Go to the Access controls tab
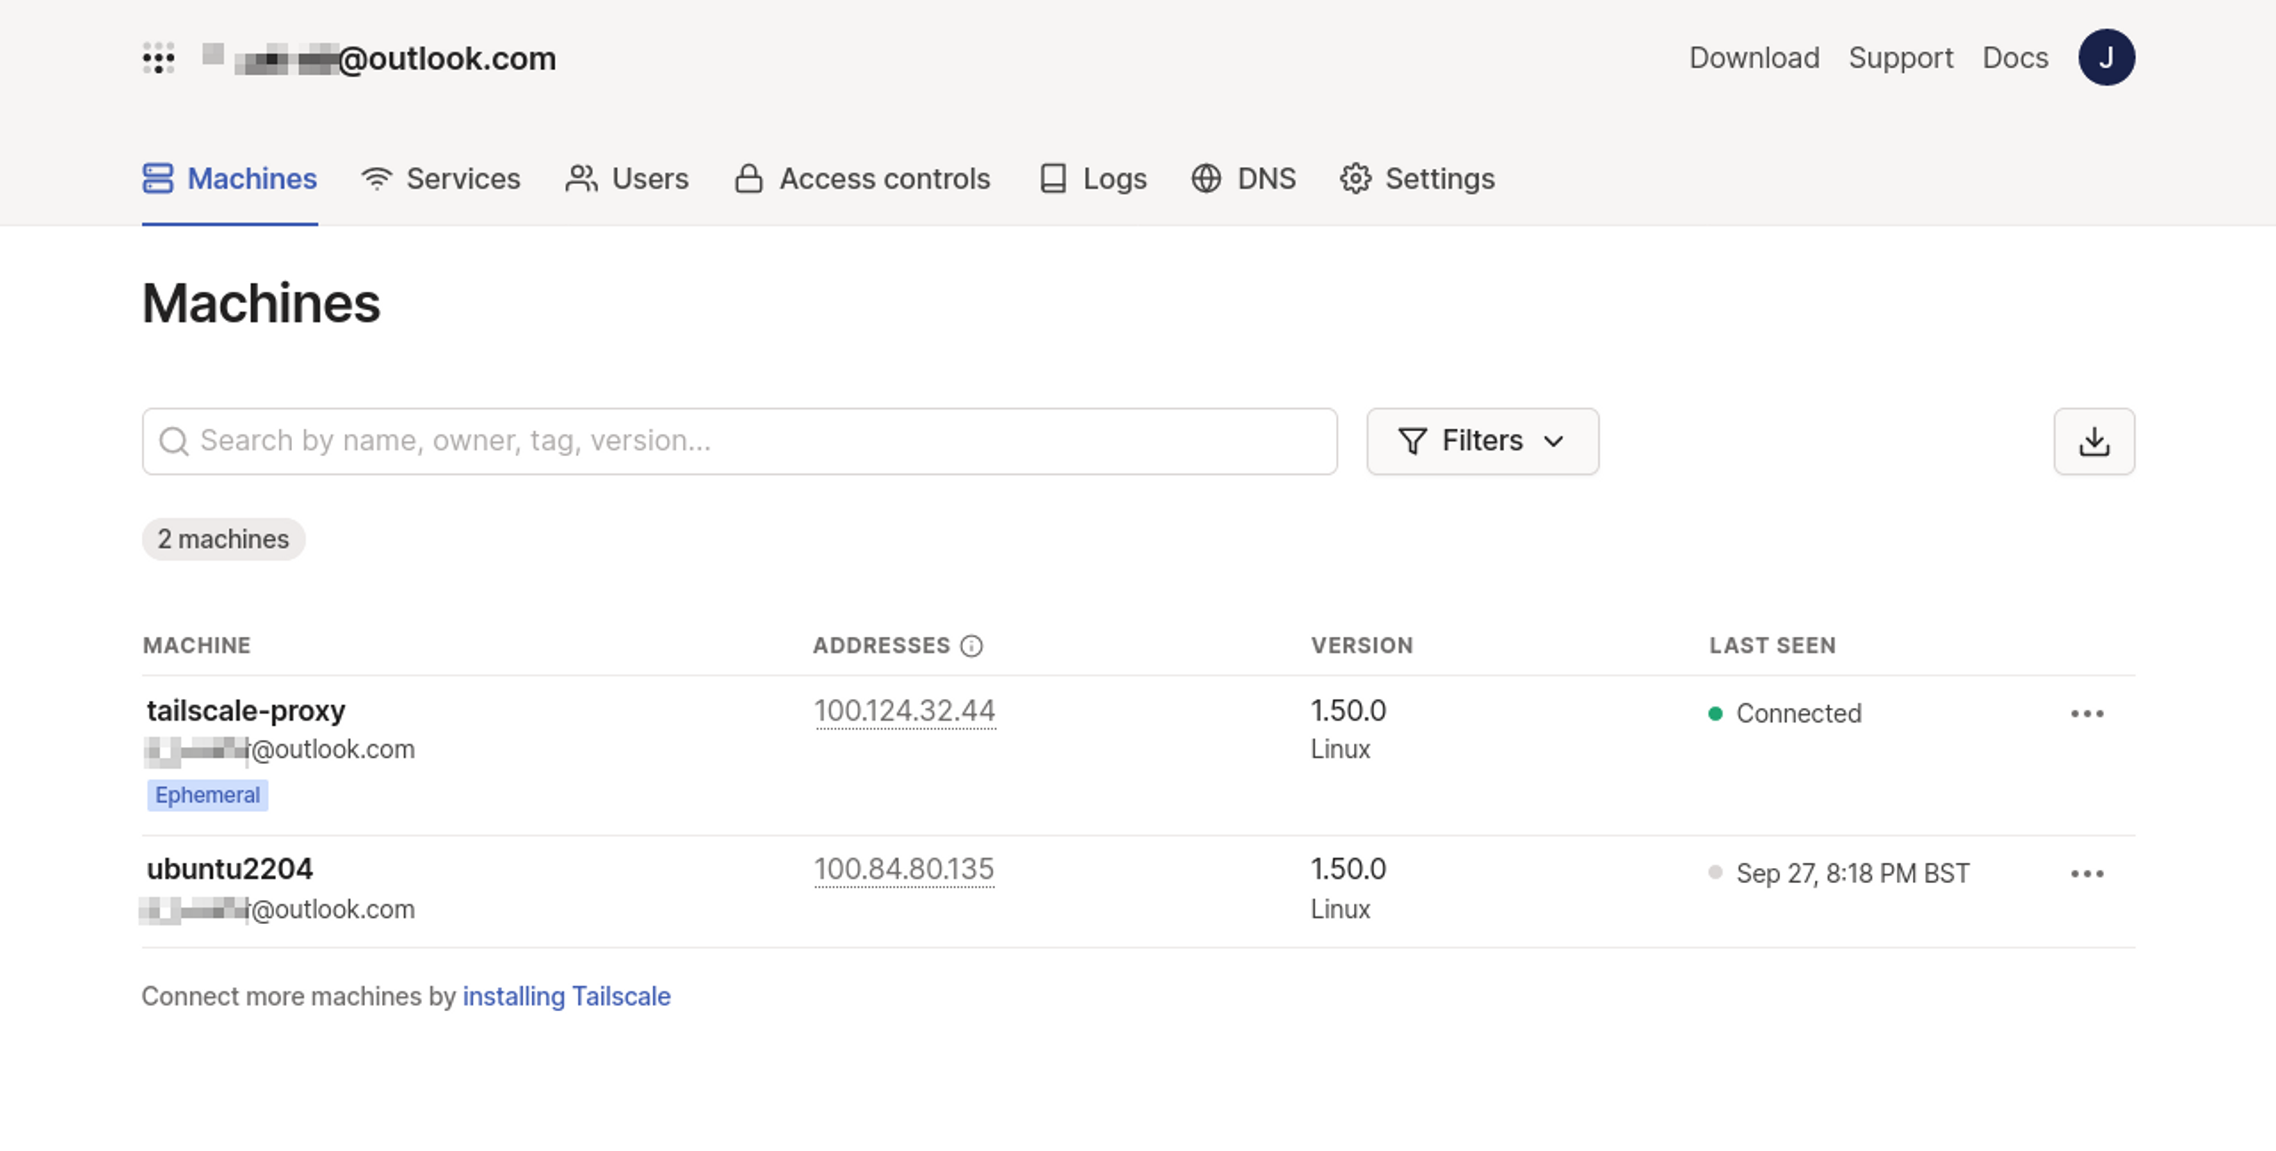The image size is (2276, 1151). coord(862,178)
